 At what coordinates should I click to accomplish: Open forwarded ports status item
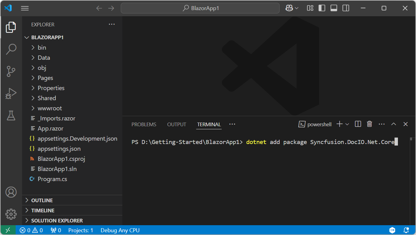pos(56,230)
